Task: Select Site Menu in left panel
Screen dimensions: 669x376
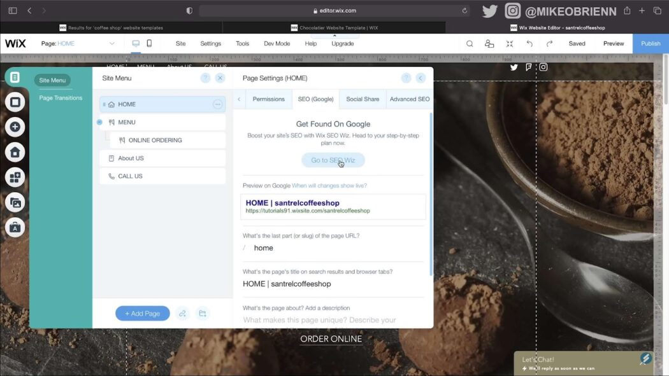Action: coord(52,80)
